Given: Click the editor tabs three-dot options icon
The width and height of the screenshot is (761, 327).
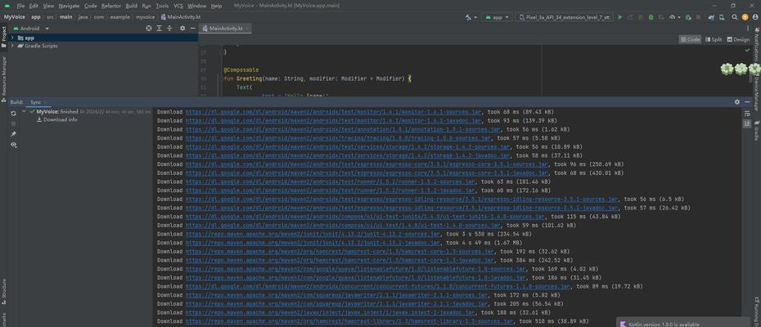Looking at the screenshot, I should (x=747, y=28).
